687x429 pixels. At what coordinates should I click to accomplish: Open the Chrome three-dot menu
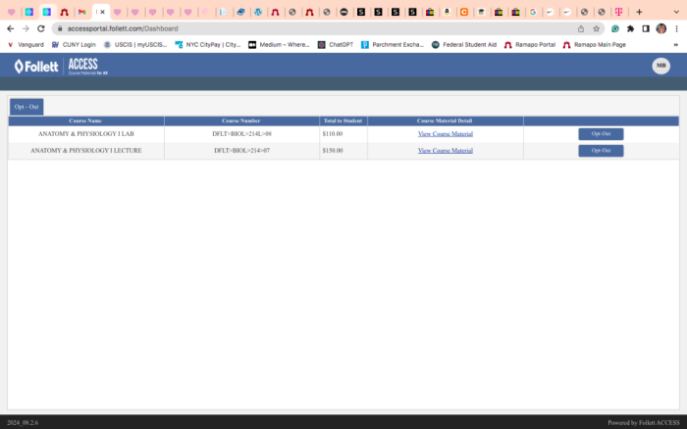[676, 28]
